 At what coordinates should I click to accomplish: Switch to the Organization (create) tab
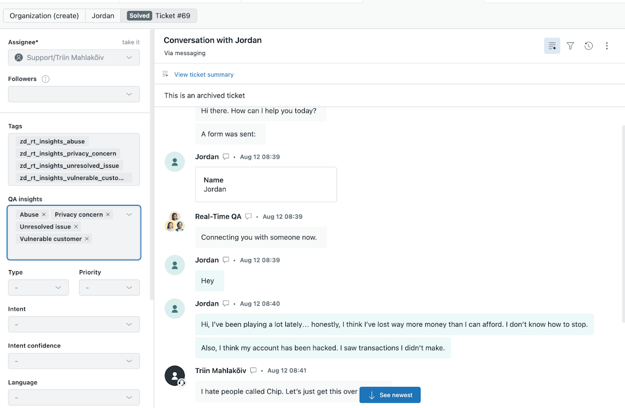click(x=44, y=15)
